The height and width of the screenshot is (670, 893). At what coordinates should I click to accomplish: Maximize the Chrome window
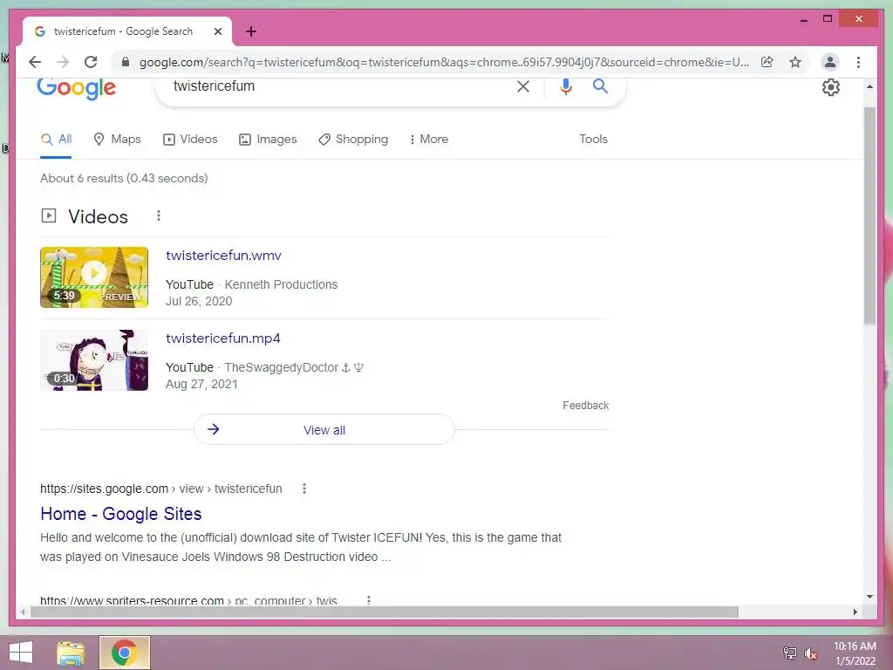click(x=828, y=19)
